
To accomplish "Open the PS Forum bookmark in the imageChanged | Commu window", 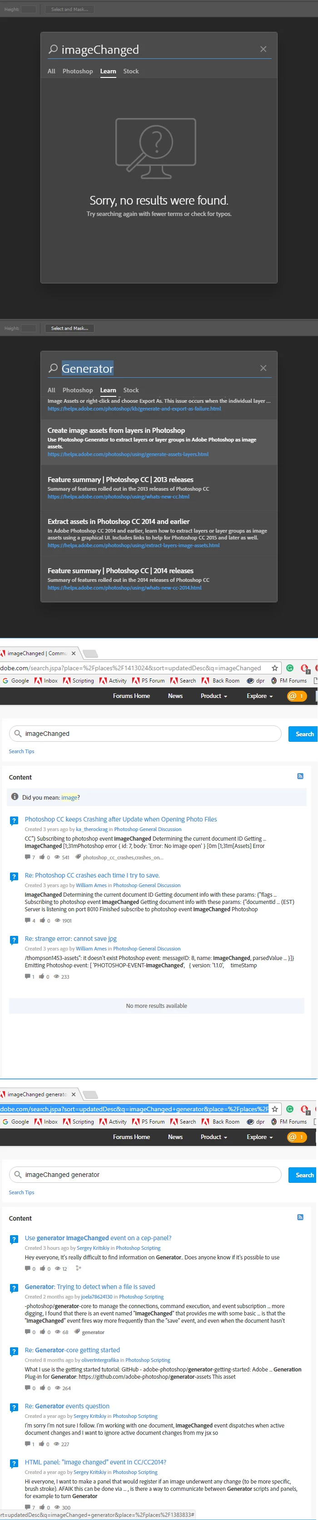I will click(149, 681).
